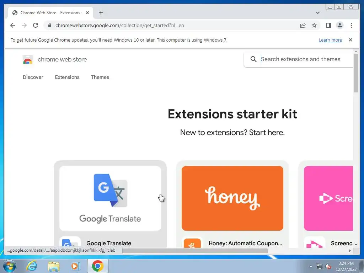
Task: Bookmark this page with the star icon
Action: point(314,25)
